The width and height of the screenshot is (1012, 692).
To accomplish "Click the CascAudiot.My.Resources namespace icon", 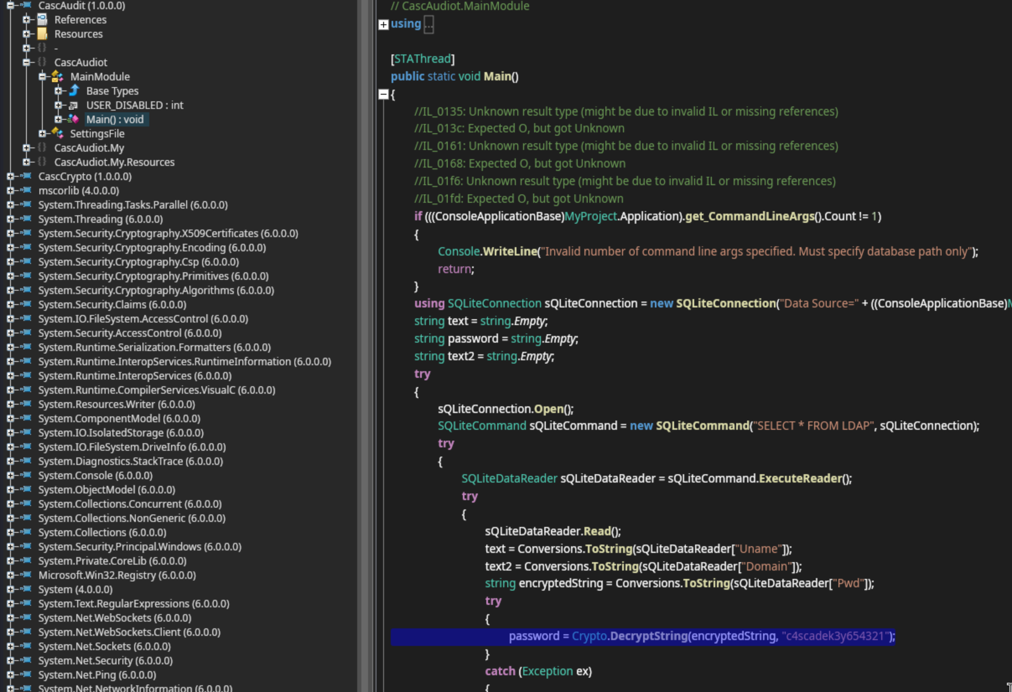I will click(x=42, y=161).
